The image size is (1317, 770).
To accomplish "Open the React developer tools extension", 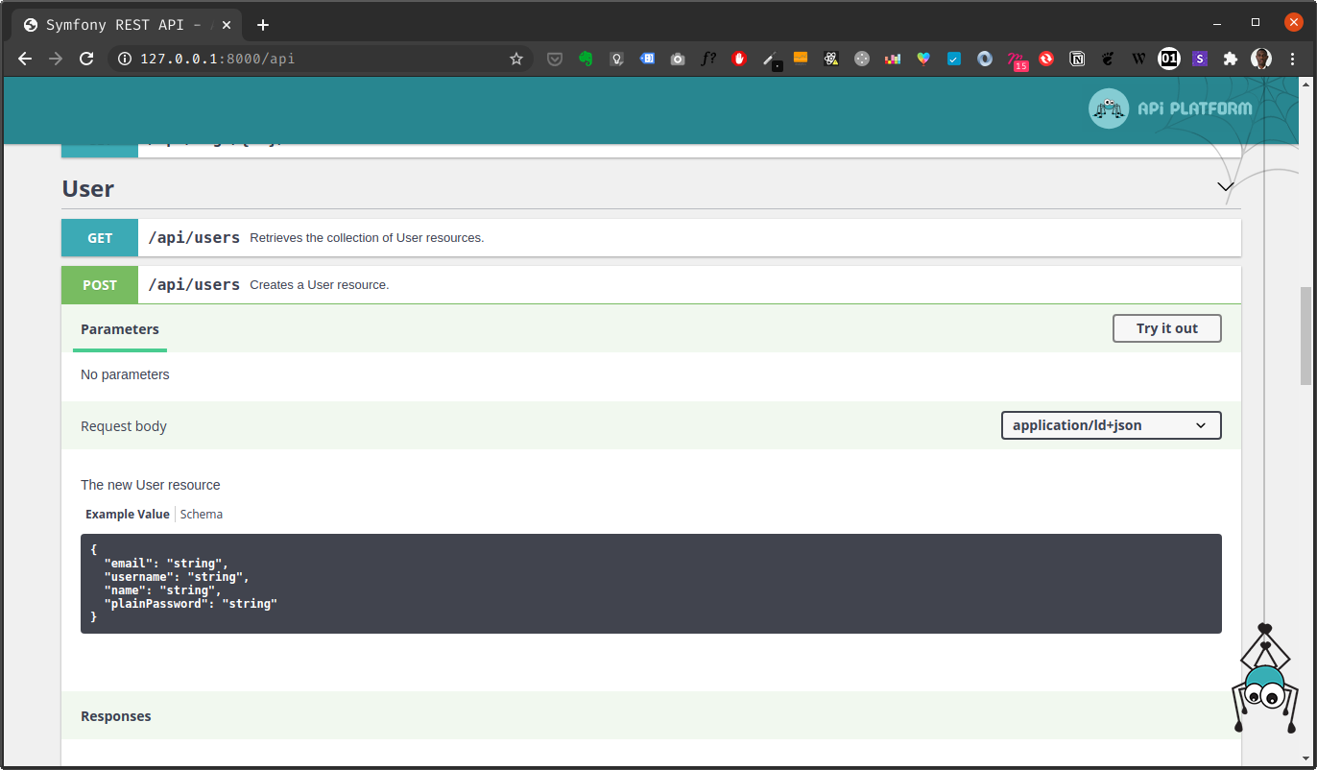I will (831, 59).
